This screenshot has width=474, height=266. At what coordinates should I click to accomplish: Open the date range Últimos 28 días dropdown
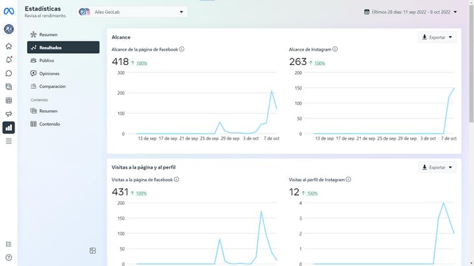411,12
